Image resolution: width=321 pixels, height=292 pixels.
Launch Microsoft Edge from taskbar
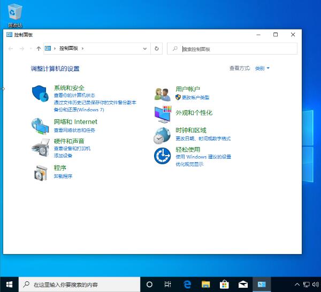click(187, 285)
